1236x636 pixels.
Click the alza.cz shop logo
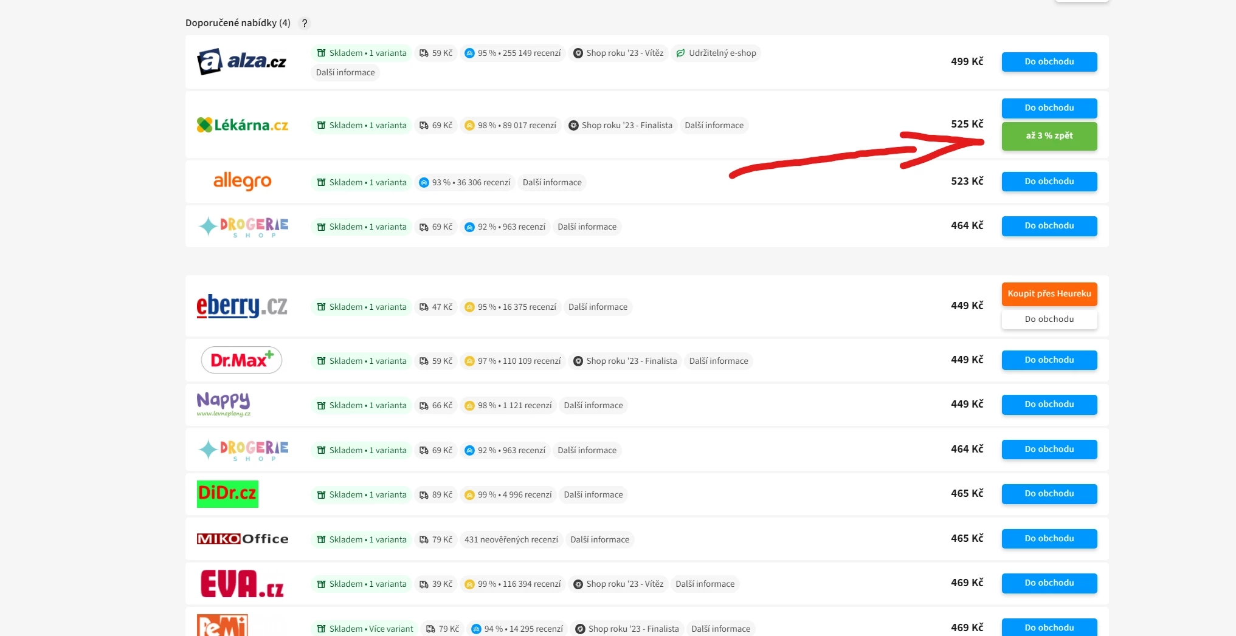click(242, 61)
